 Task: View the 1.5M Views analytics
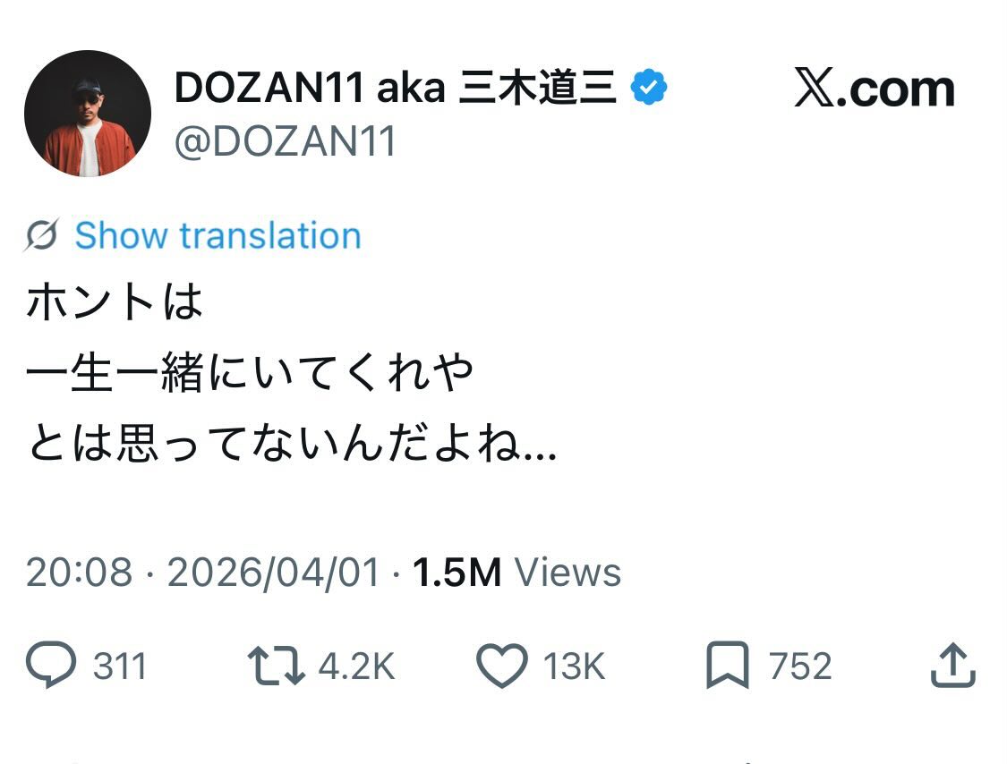click(x=516, y=573)
